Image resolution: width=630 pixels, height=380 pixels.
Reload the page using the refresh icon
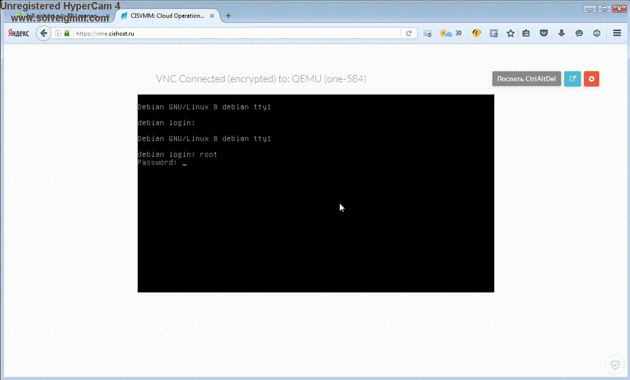tap(409, 33)
